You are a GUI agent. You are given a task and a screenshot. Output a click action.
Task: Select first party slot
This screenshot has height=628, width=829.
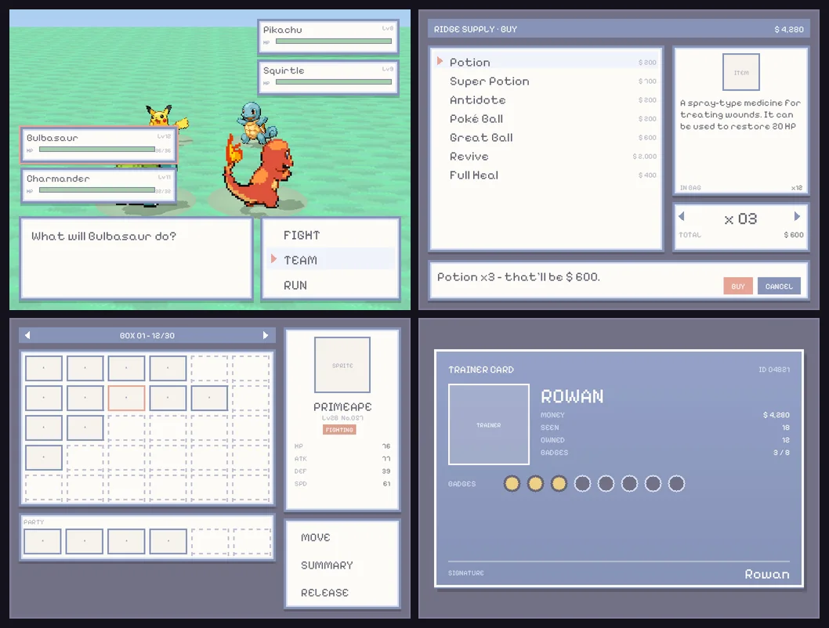tap(43, 541)
